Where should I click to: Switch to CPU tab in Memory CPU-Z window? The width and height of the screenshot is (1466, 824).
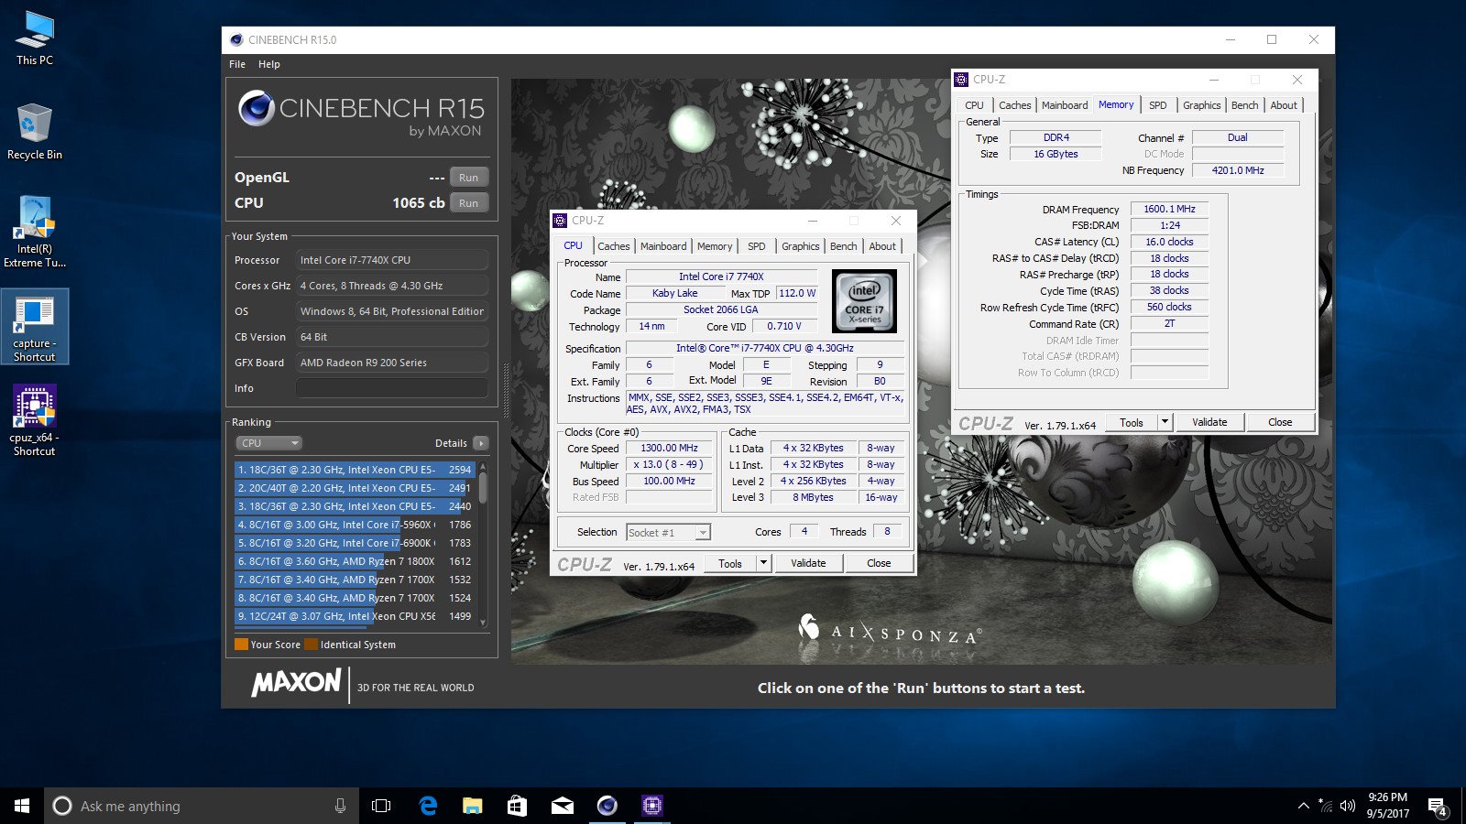click(975, 105)
